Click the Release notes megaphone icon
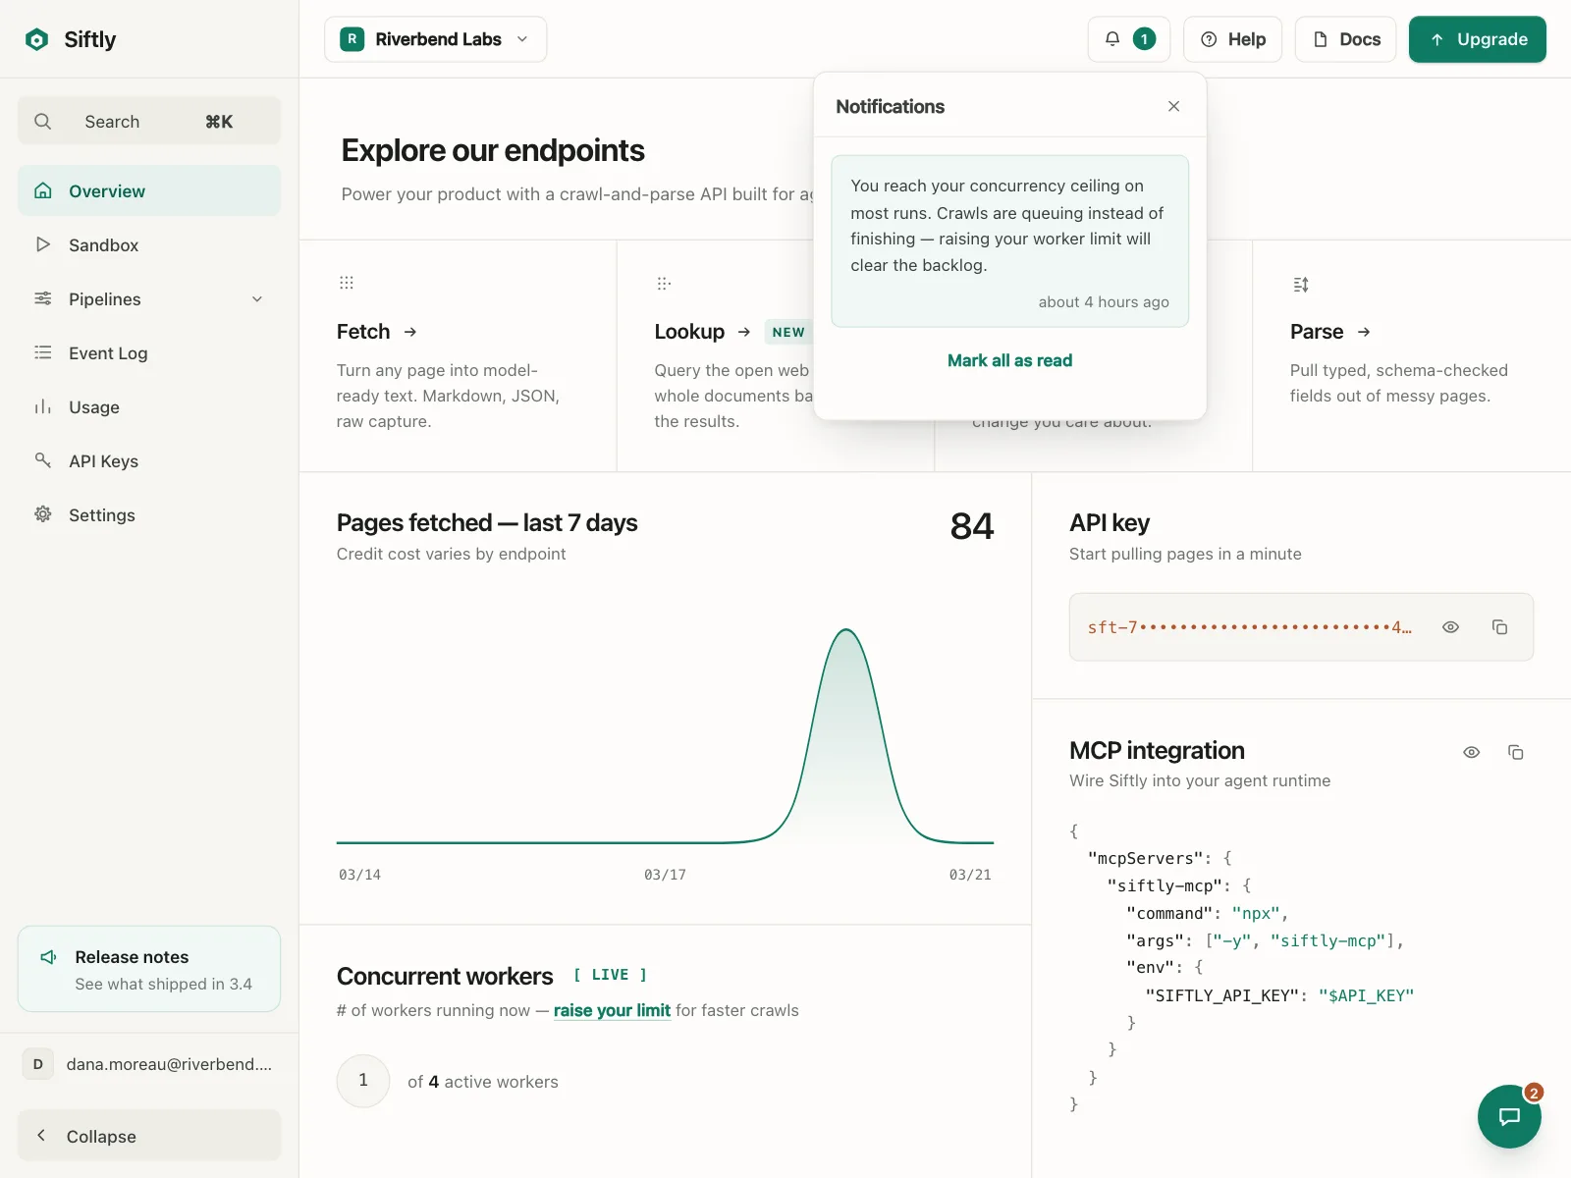 click(48, 957)
